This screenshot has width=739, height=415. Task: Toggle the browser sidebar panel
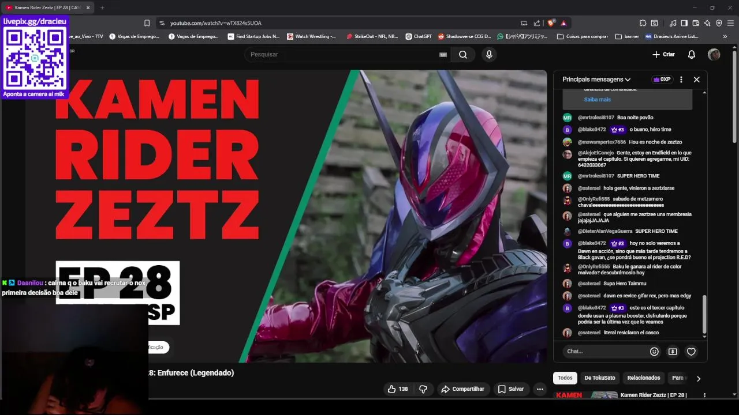(684, 23)
